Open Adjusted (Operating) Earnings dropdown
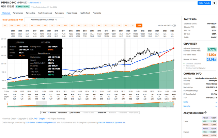The image size is (218, 138). (44, 20)
